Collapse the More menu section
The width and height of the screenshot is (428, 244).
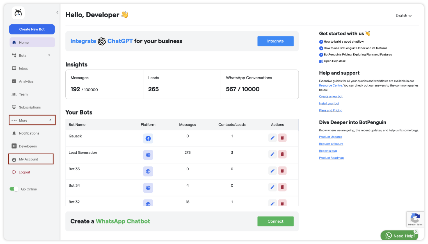tap(50, 120)
